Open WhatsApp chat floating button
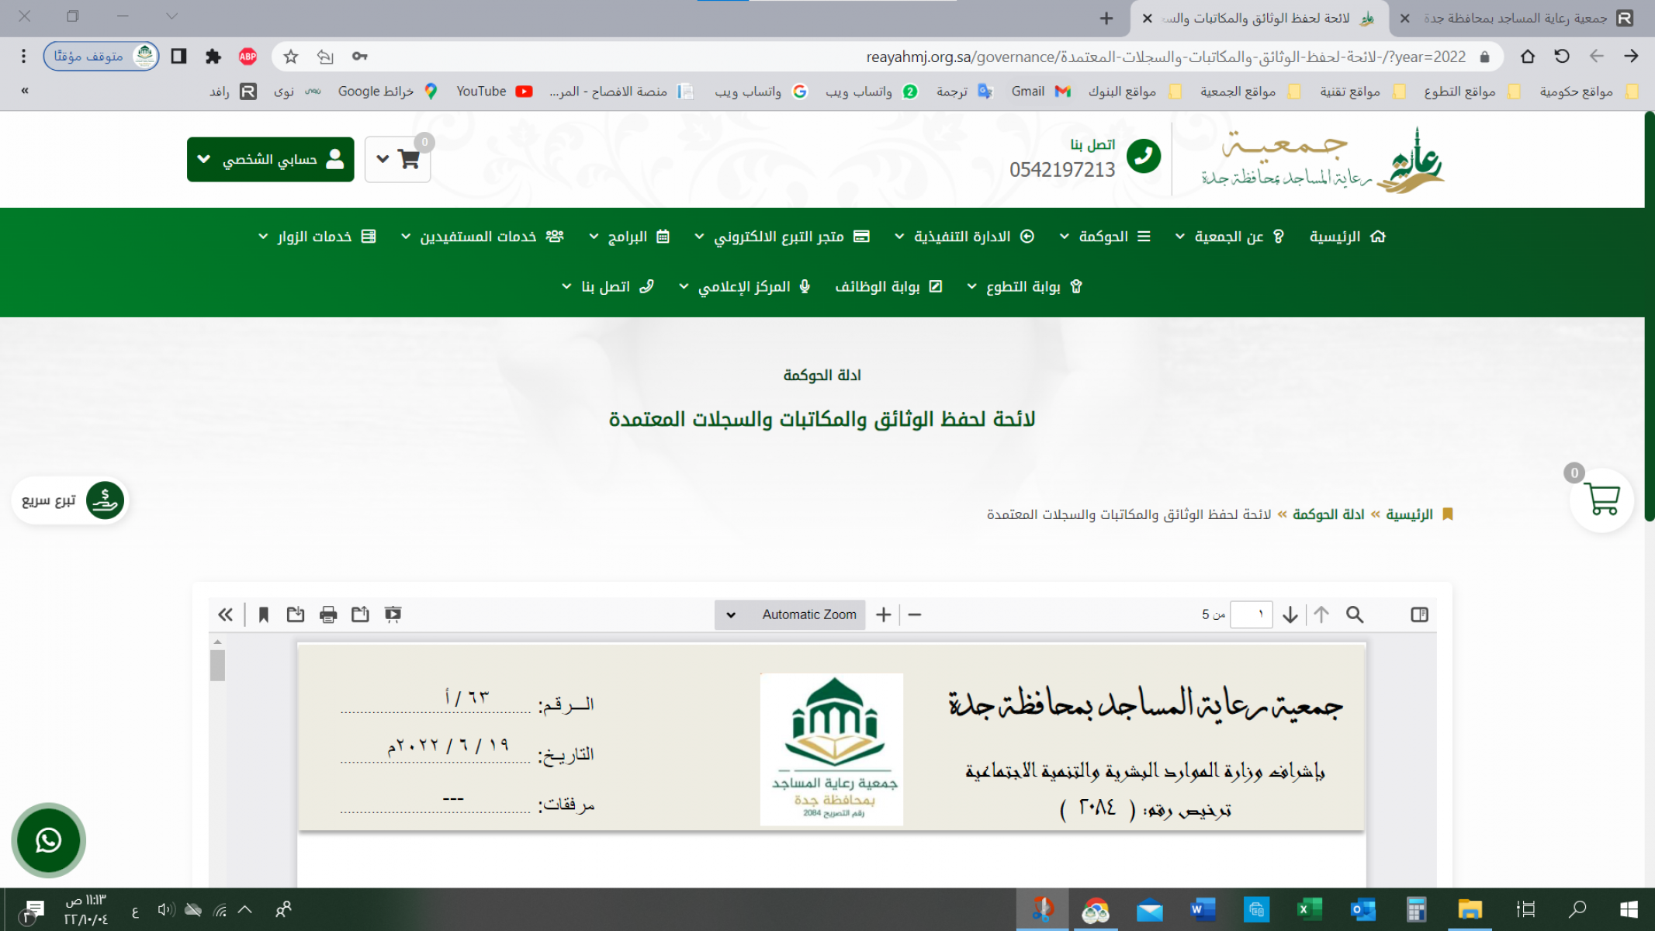 pyautogui.click(x=48, y=840)
